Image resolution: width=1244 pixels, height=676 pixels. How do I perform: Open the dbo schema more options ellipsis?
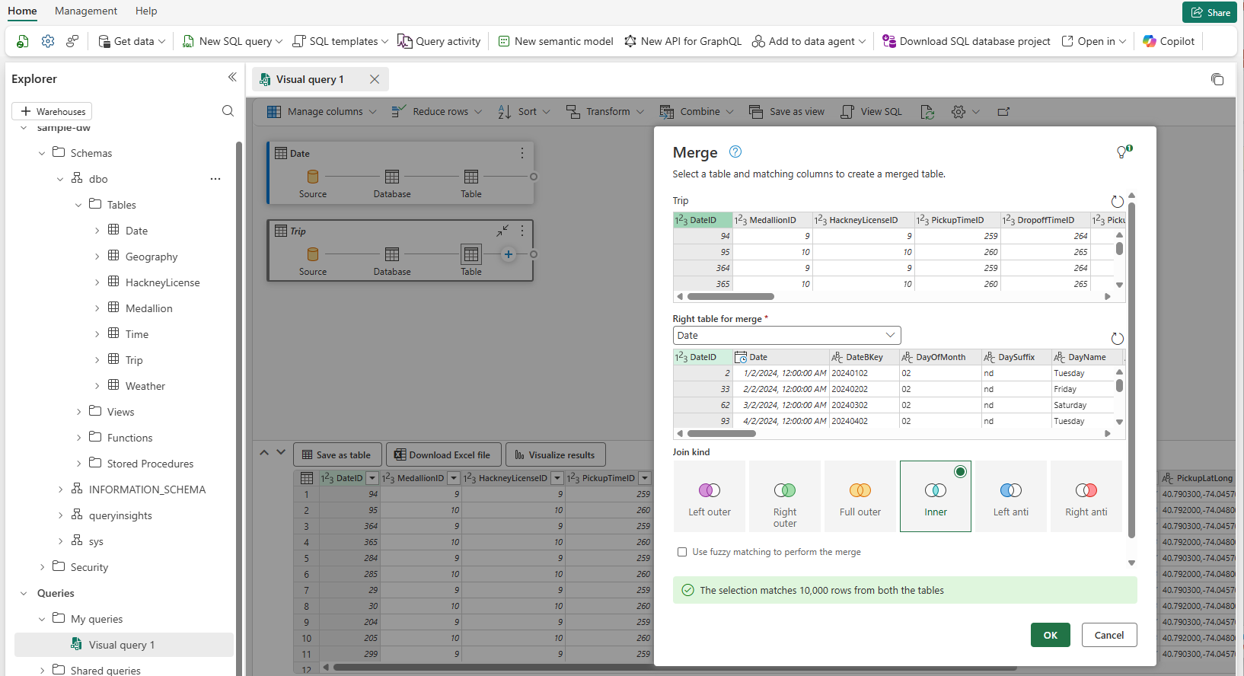tap(215, 179)
